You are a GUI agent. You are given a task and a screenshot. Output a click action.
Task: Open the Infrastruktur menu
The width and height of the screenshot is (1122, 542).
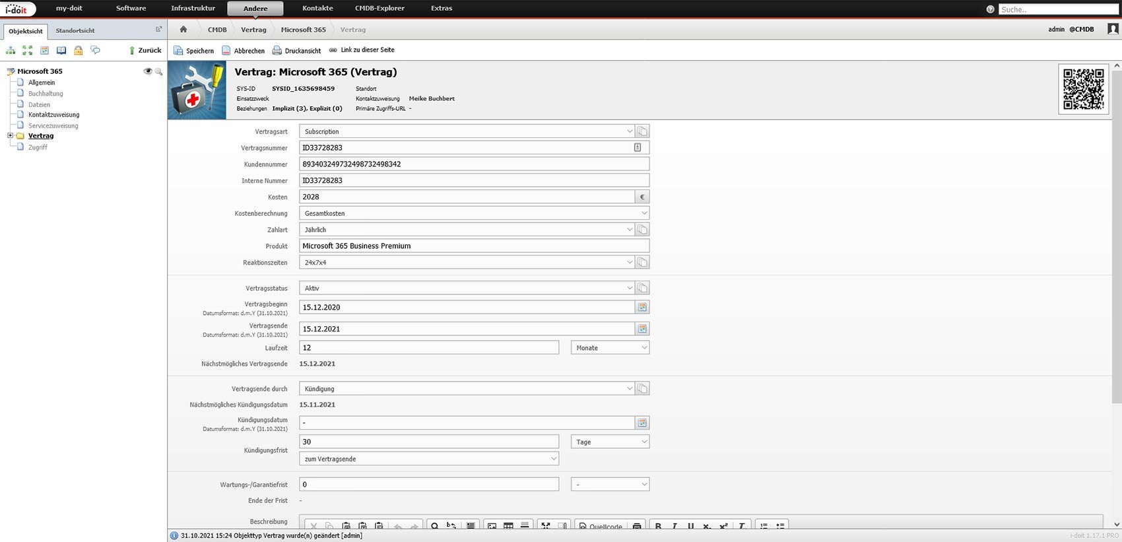click(193, 9)
